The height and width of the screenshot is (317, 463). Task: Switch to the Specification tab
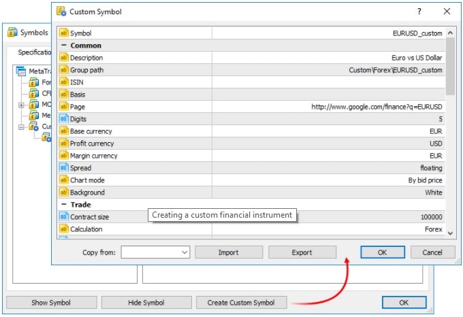[34, 52]
